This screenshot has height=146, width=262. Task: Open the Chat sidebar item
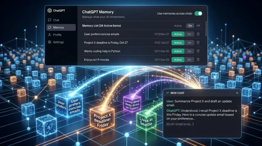click(x=61, y=20)
